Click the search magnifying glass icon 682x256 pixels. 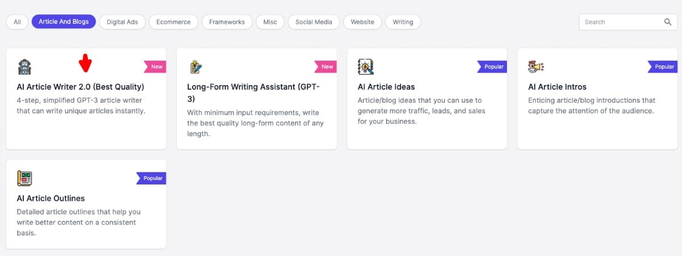coord(668,22)
